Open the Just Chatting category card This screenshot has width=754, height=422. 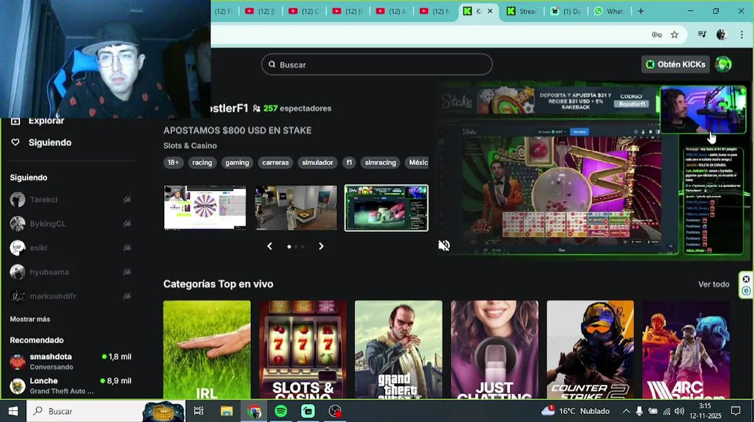(494, 350)
